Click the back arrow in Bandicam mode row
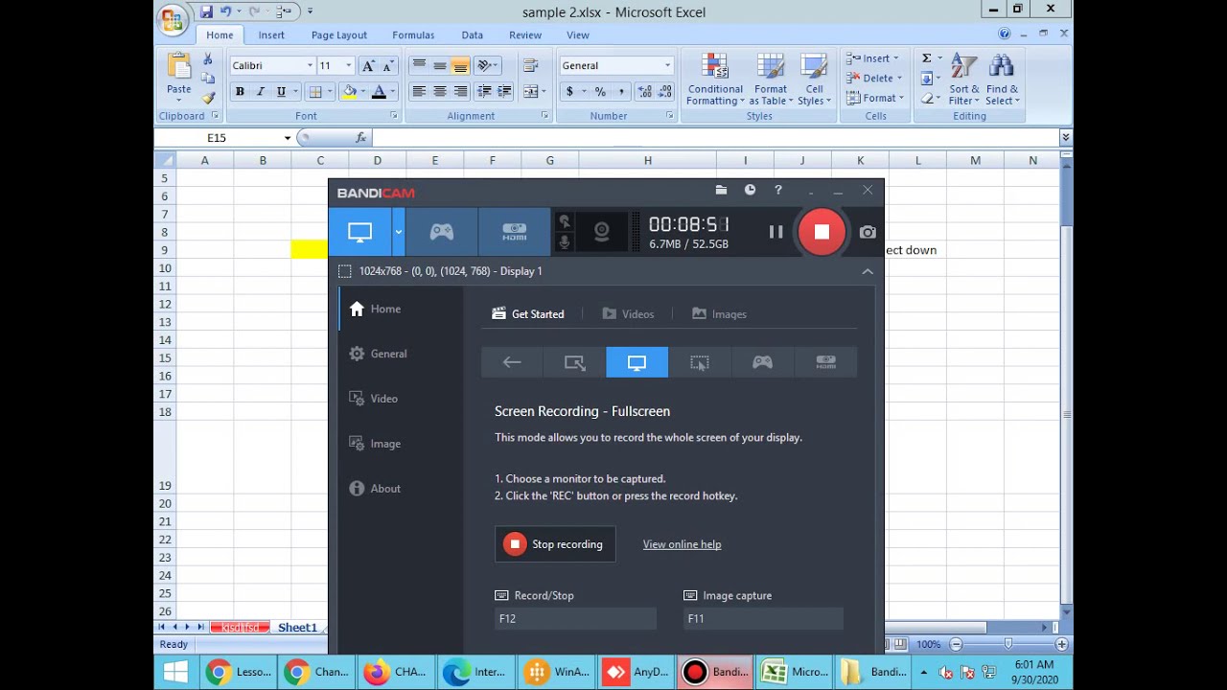 (512, 362)
